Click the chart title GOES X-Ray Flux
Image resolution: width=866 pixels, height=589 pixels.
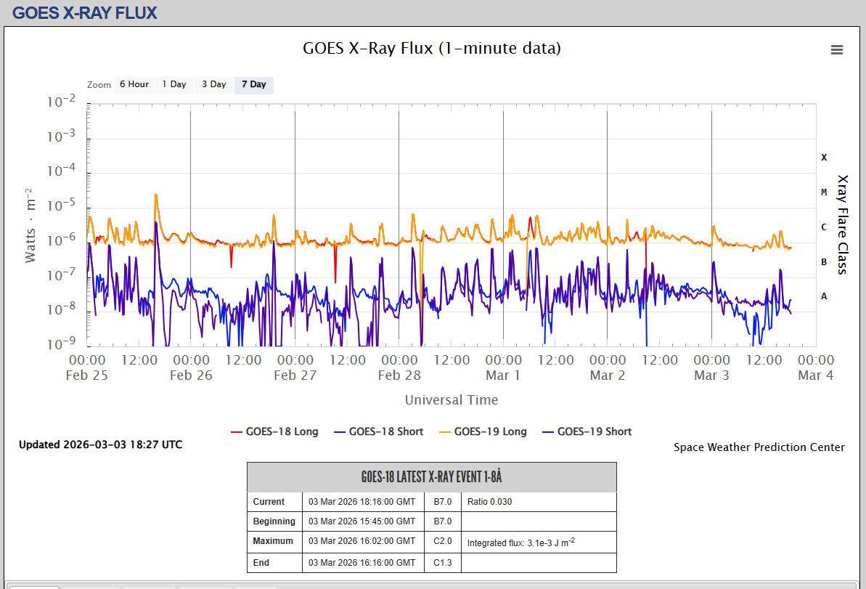(431, 49)
